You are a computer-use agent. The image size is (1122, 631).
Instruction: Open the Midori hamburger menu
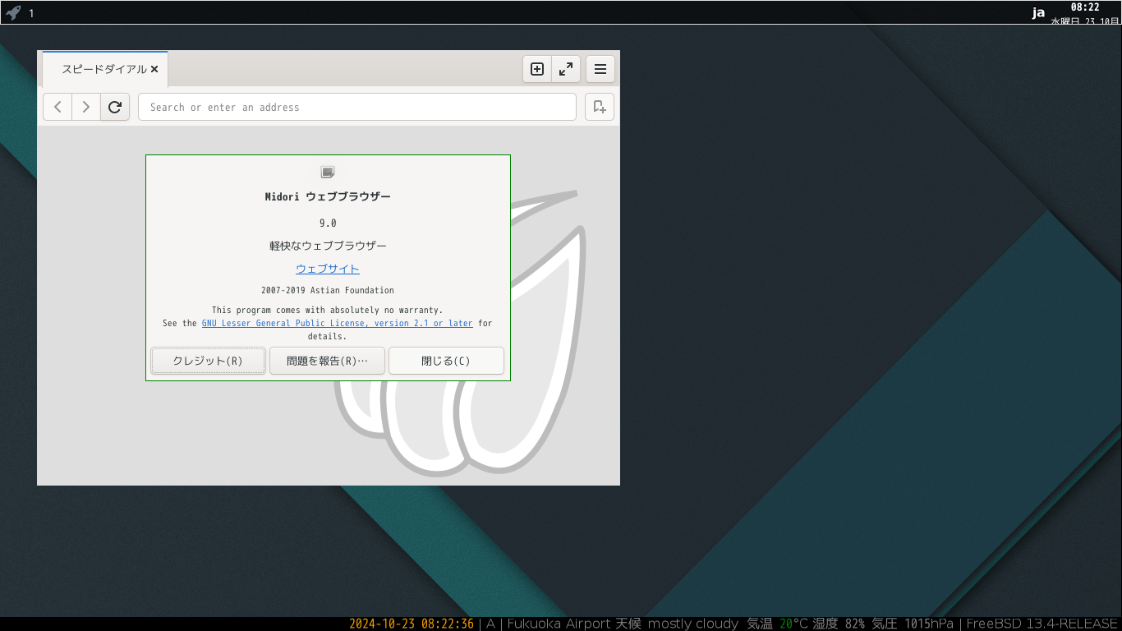pos(600,70)
